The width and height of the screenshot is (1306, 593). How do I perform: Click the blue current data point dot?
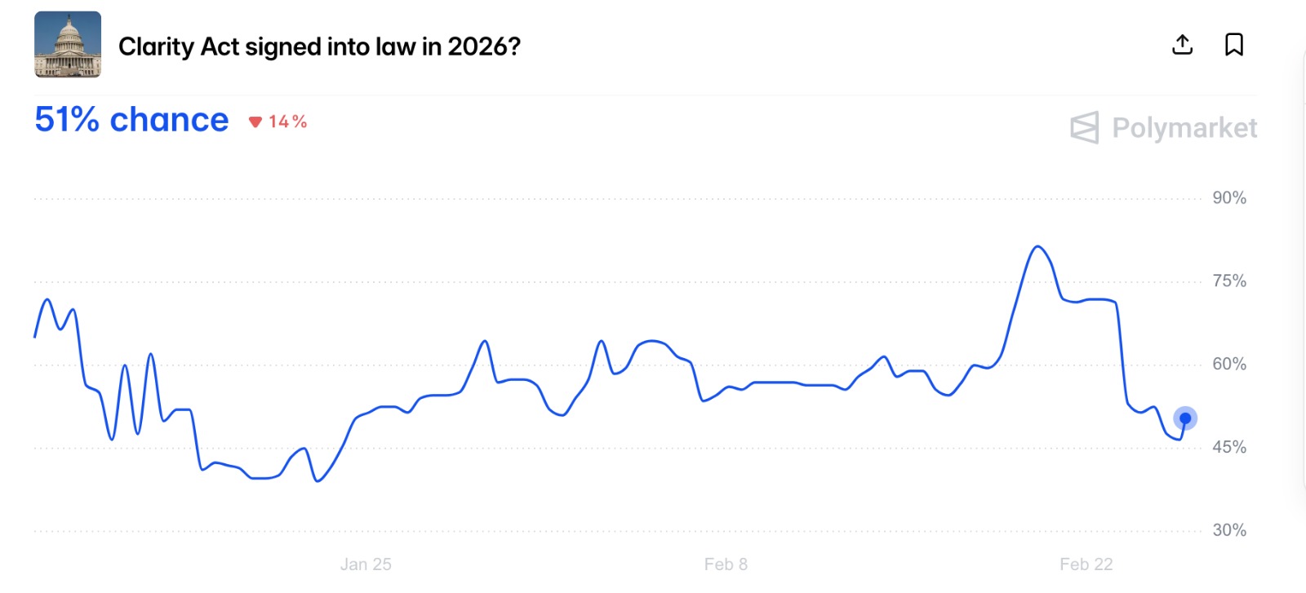tap(1185, 418)
